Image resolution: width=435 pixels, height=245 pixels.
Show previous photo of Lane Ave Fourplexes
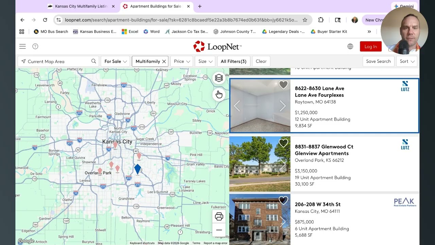point(237,106)
